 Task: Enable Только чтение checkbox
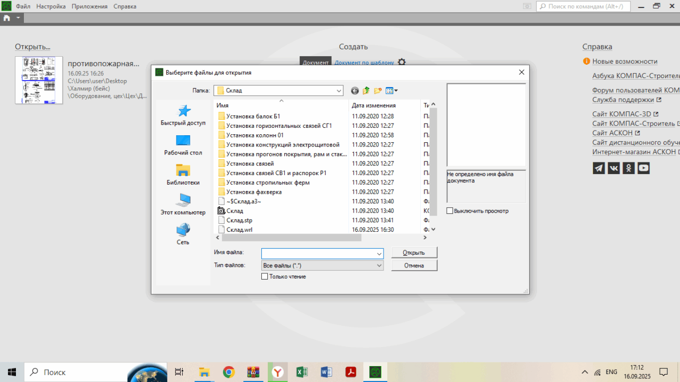[x=265, y=276]
